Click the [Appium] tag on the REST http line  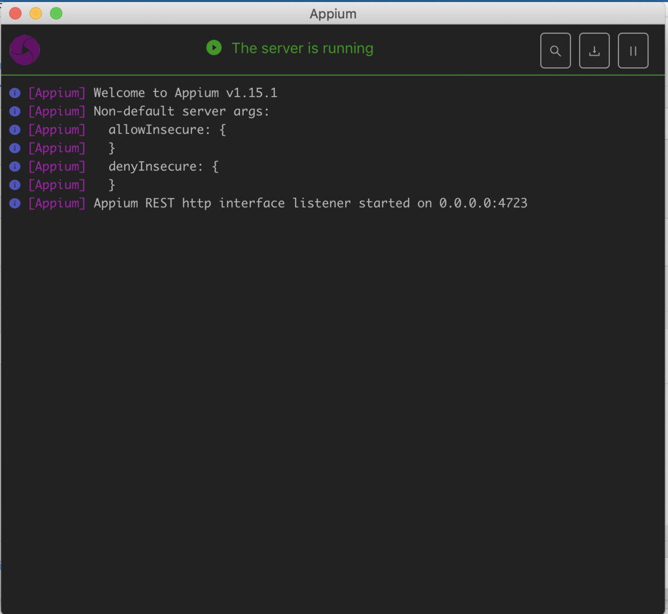[57, 203]
